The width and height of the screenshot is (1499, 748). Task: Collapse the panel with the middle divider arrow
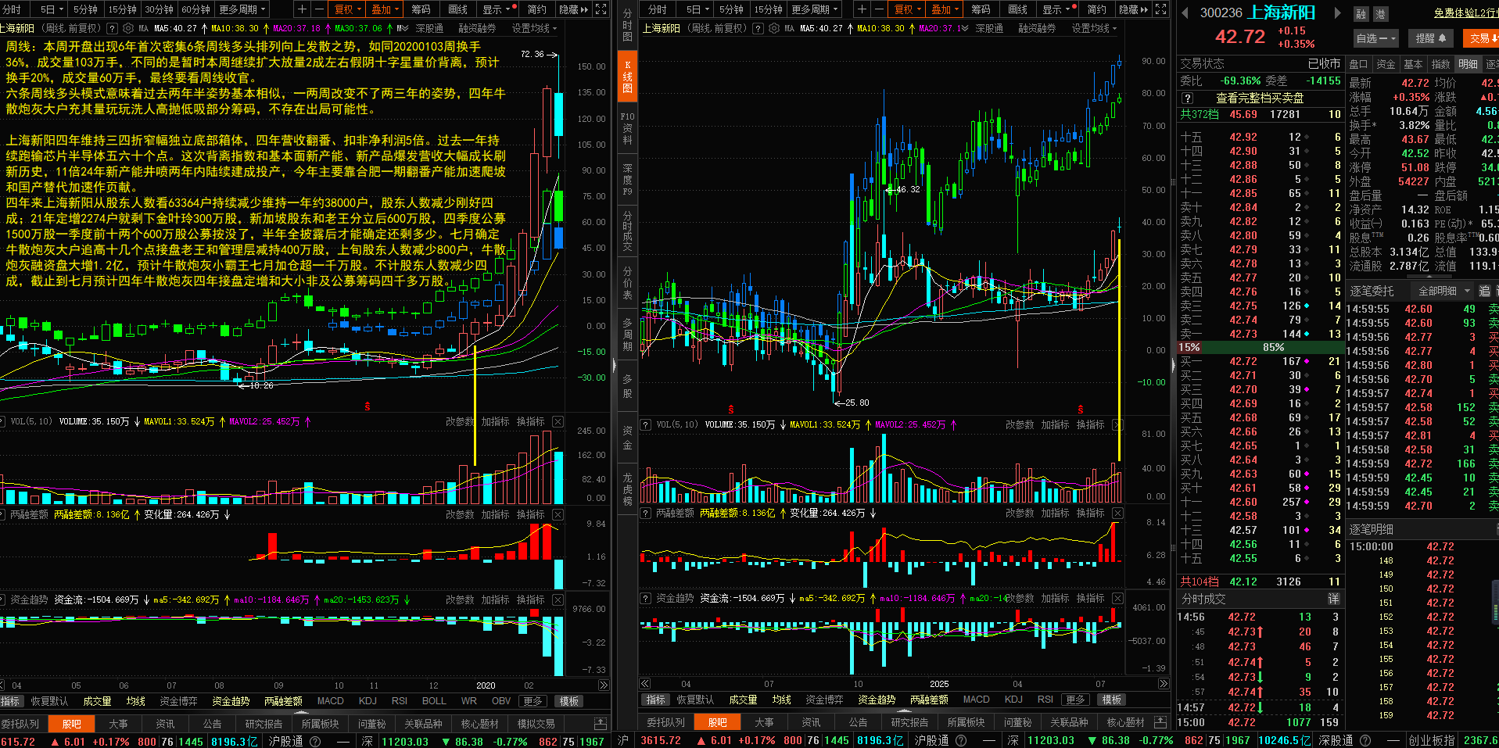[x=614, y=365]
